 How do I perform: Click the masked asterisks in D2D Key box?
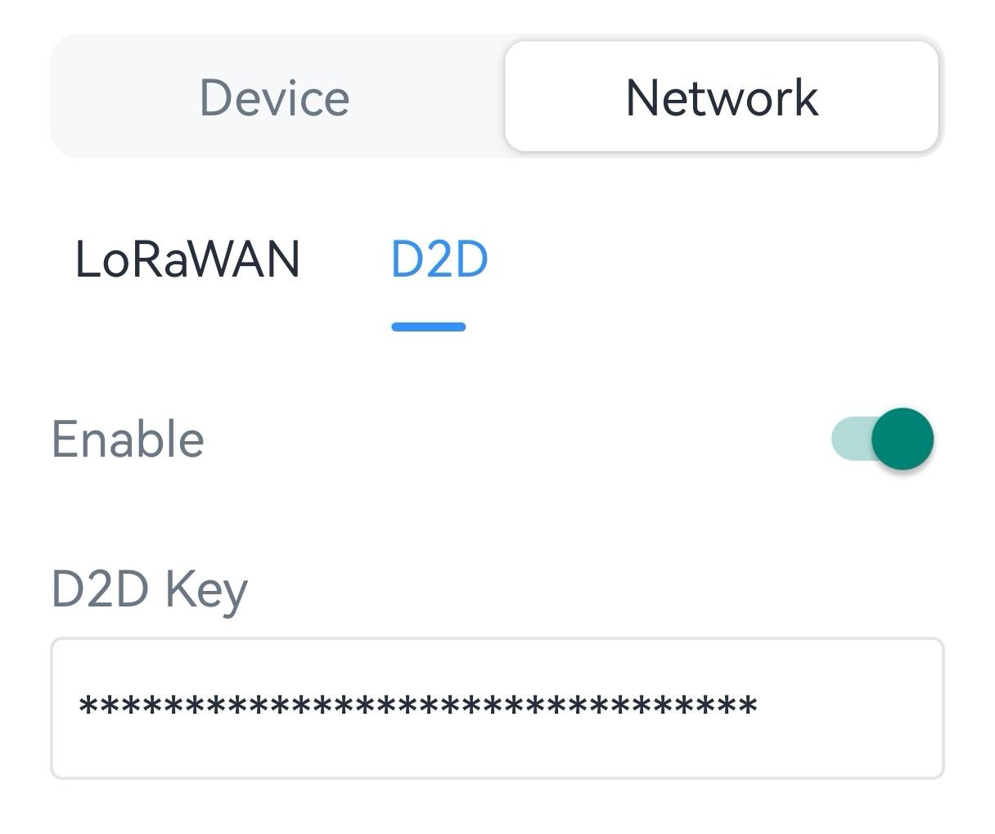point(417,706)
